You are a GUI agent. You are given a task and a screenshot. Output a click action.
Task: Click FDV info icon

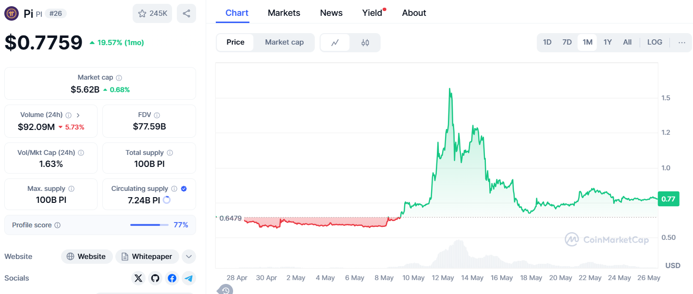click(x=157, y=115)
